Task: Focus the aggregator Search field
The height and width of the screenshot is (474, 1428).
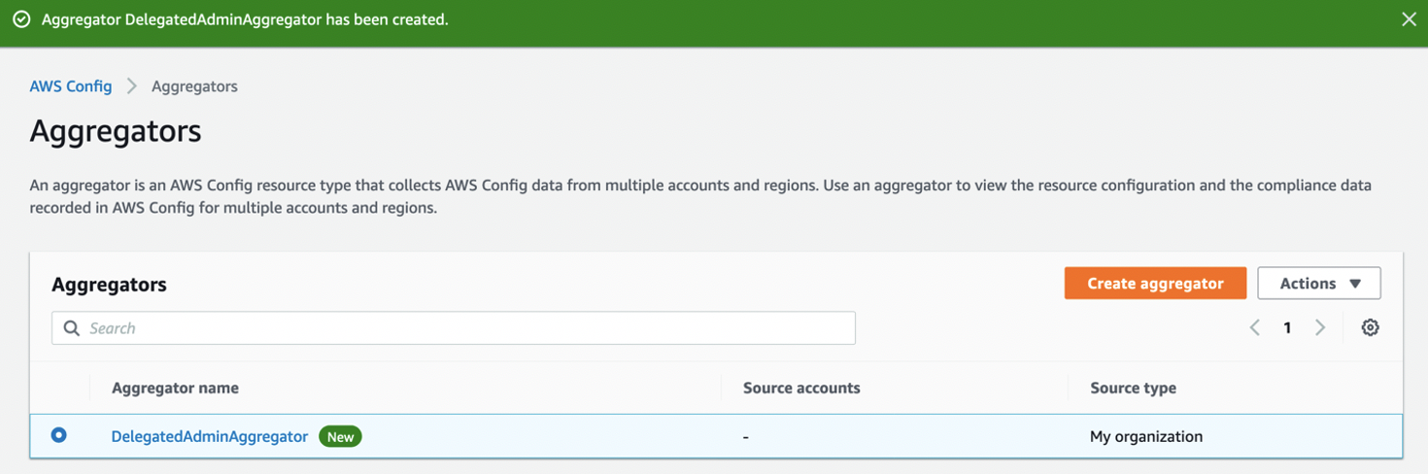Action: [454, 328]
